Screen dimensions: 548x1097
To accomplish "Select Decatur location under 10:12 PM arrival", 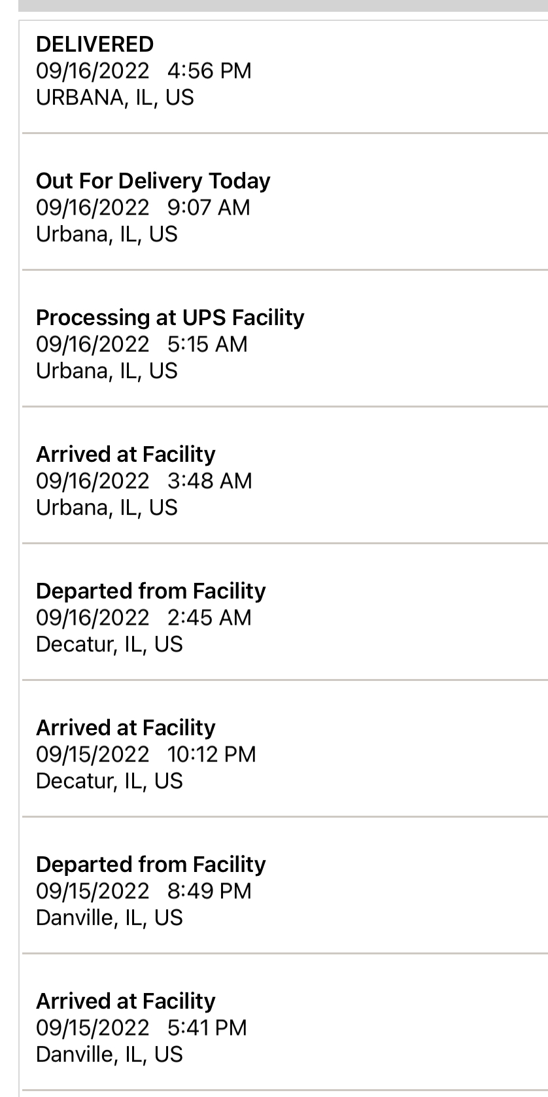I will [x=109, y=781].
